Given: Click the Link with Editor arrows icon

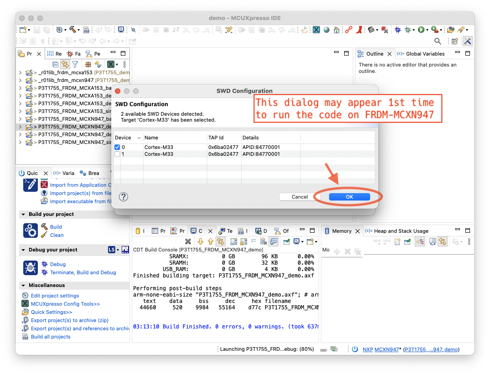Looking at the screenshot, I should (x=65, y=65).
